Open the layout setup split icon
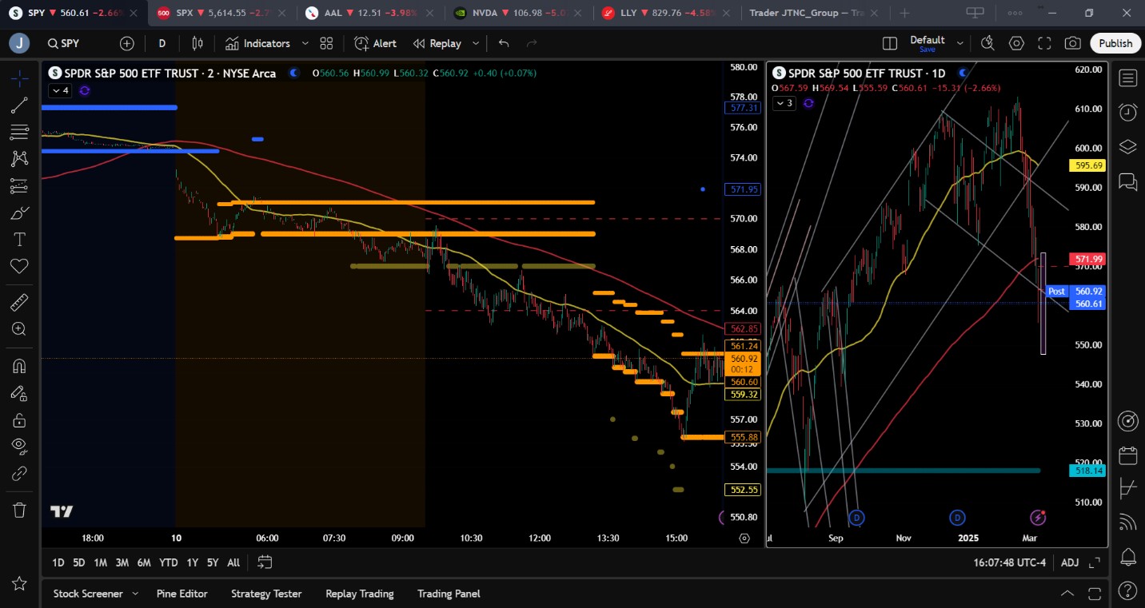1145x608 pixels. 890,44
